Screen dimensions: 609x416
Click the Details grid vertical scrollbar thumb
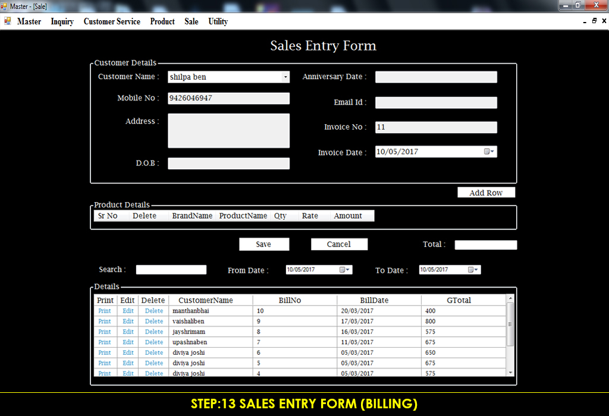[510, 324]
